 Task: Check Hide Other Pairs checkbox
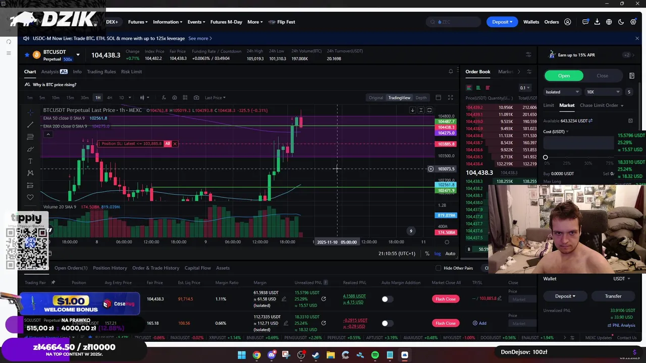pos(438,268)
